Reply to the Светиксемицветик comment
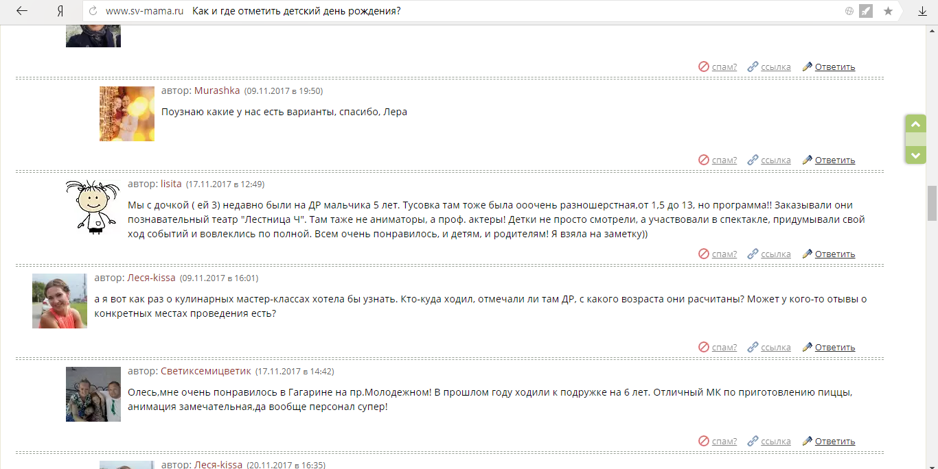This screenshot has height=469, width=938. coord(829,441)
